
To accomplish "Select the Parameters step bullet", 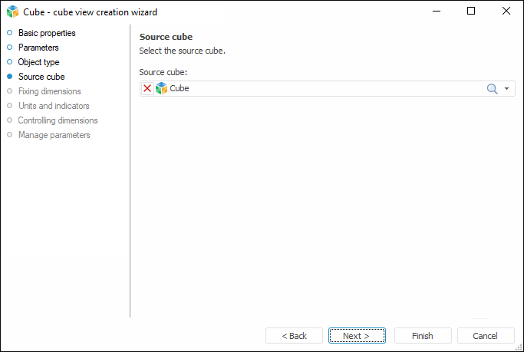I will tap(10, 48).
